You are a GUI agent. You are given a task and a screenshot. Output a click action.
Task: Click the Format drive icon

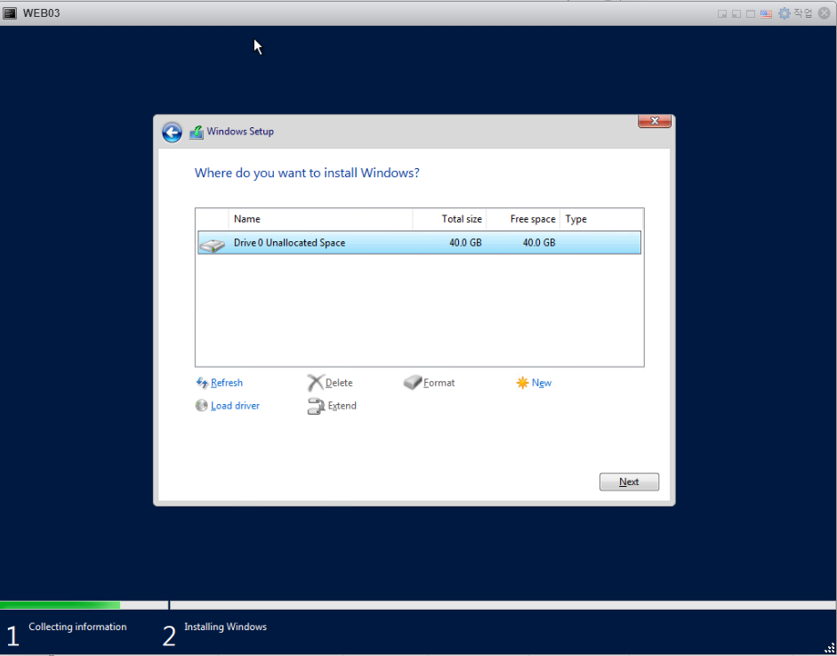pos(413,382)
